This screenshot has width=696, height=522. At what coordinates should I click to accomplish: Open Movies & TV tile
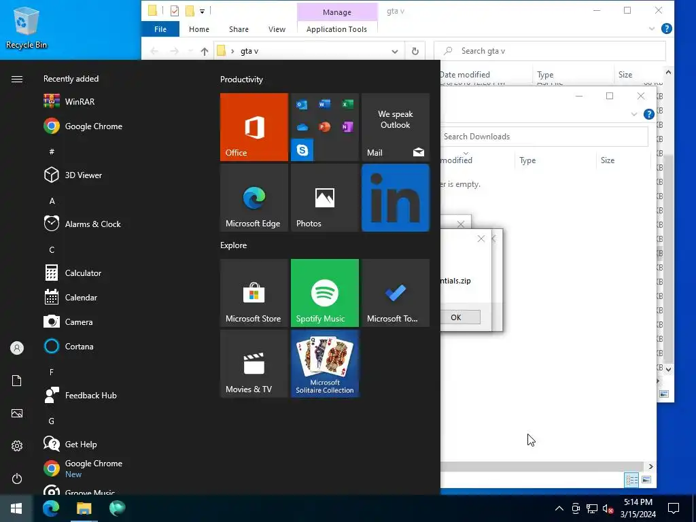254,364
